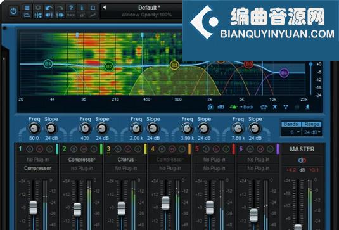339x230 pixels.
Task: Open the main menu list icon
Action: click(27, 8)
